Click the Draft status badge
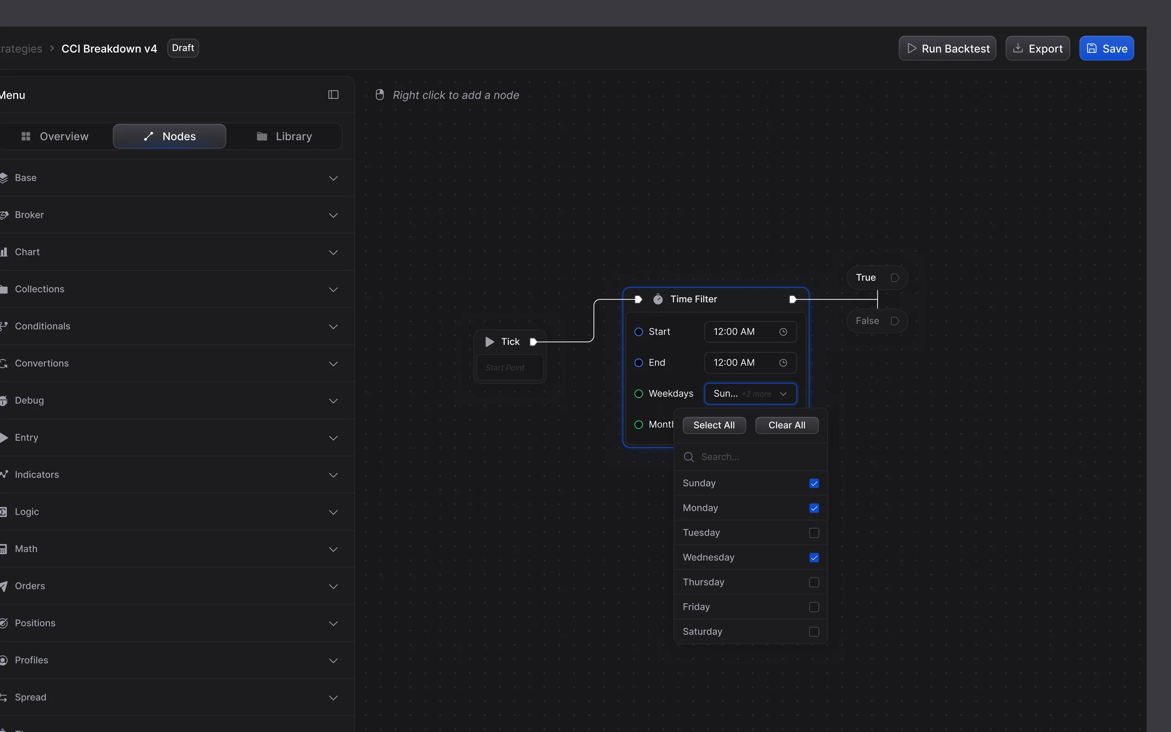 (183, 48)
